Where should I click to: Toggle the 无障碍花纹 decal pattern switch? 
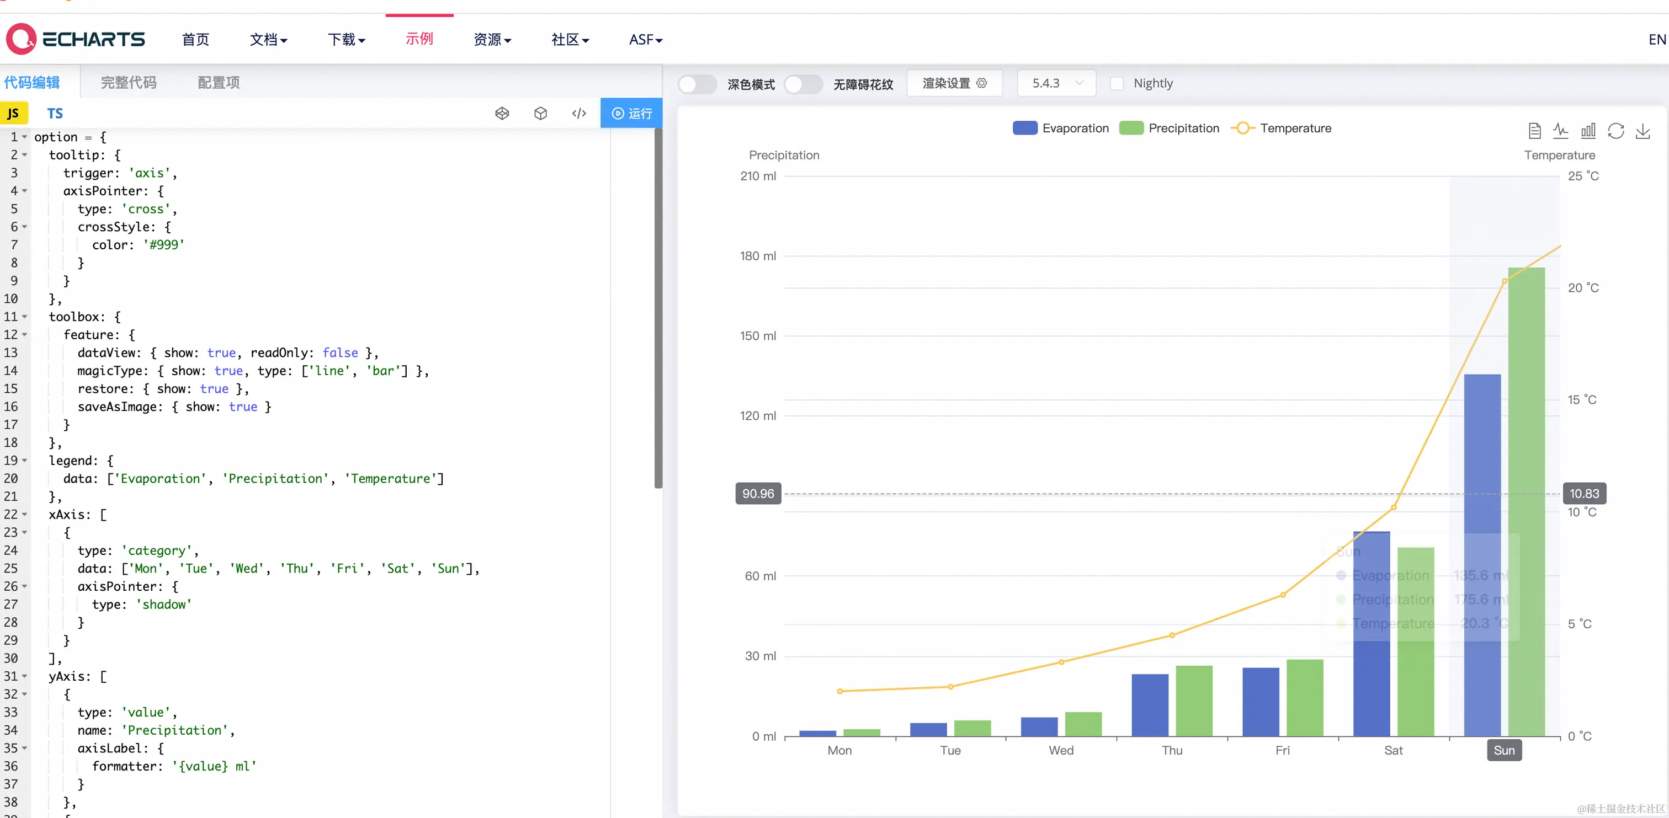pyautogui.click(x=804, y=83)
